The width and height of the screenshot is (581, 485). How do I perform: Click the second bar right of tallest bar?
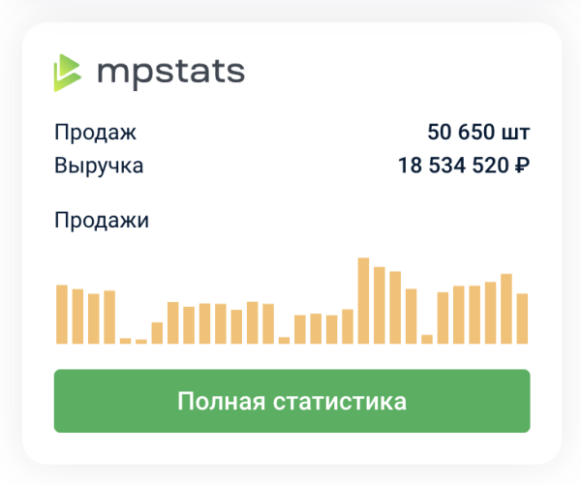[395, 307]
